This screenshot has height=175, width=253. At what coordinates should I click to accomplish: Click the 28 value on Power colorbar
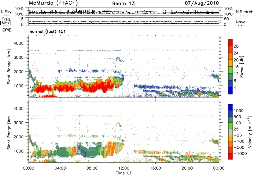[236, 46]
